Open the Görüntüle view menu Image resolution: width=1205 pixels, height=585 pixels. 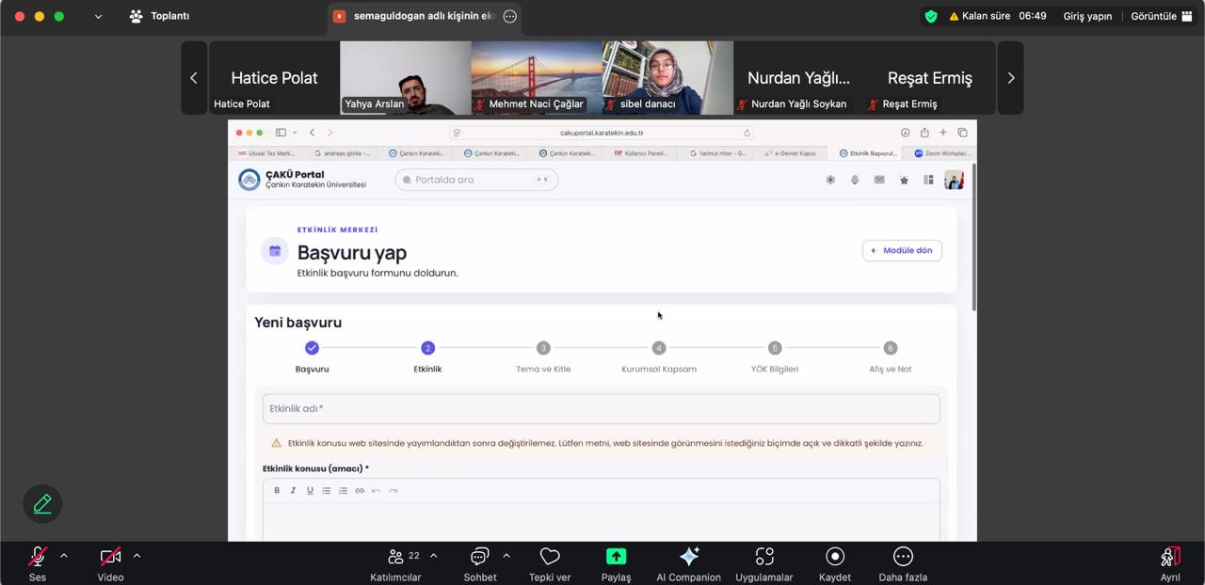click(x=1160, y=16)
